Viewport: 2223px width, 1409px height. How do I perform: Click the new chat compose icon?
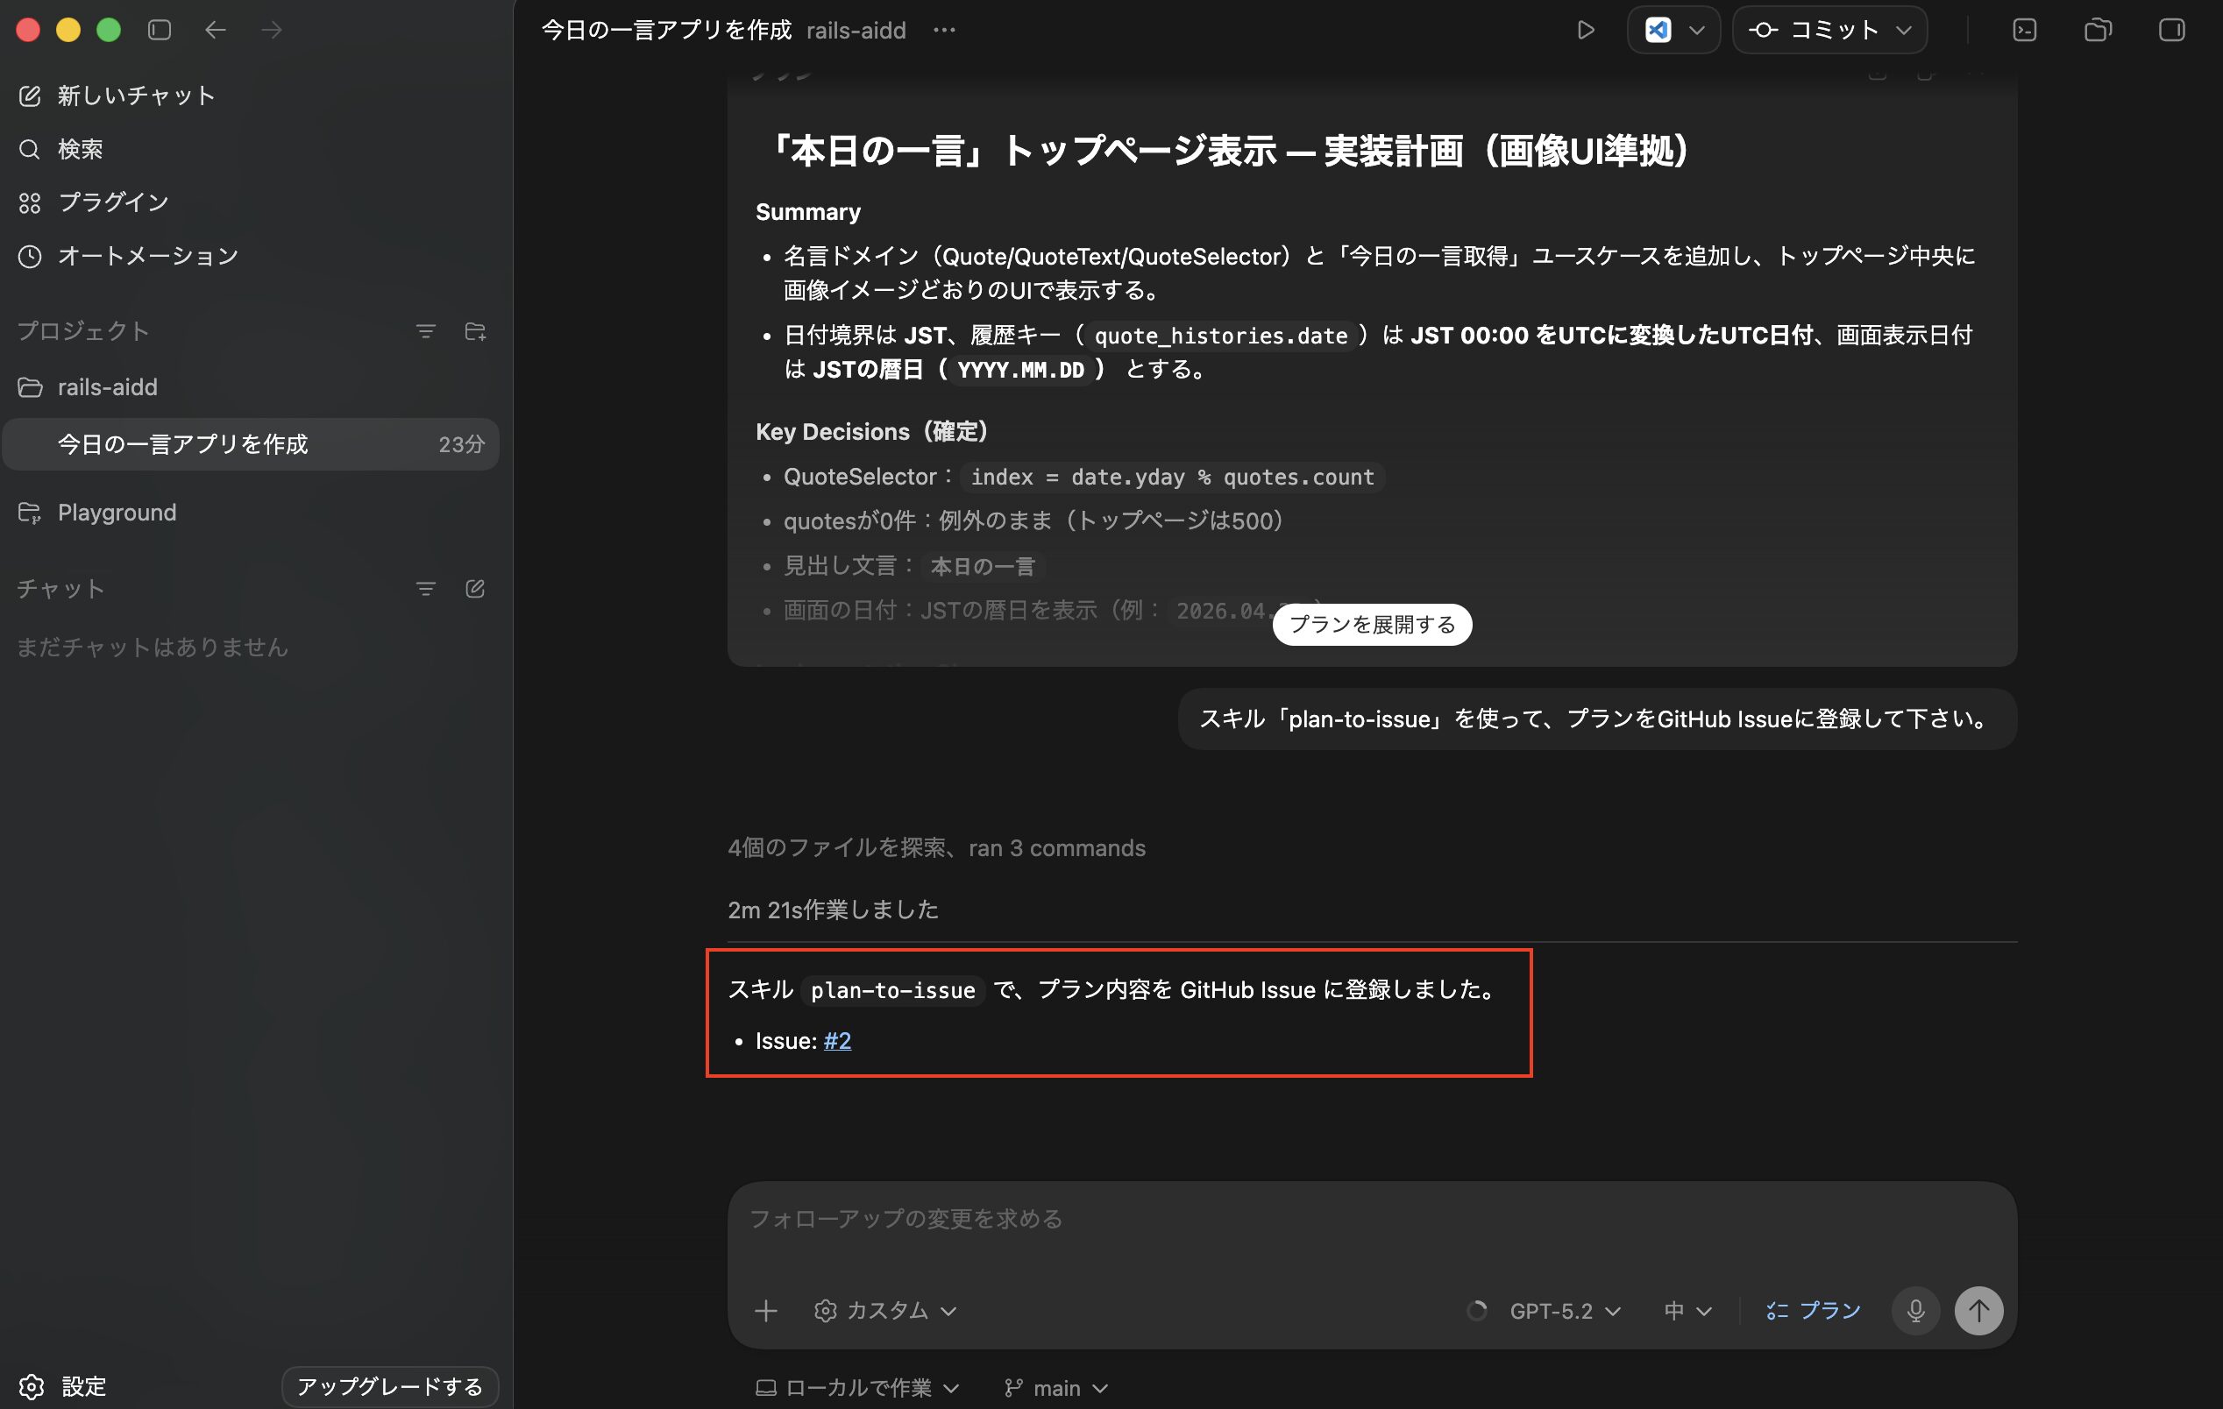(x=30, y=96)
